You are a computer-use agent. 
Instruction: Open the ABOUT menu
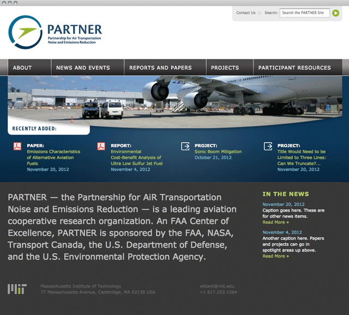tap(29, 67)
